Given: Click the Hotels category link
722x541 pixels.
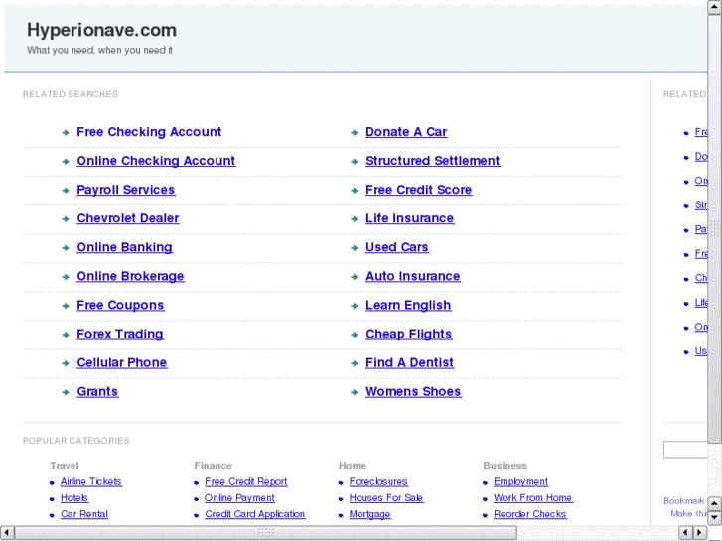Looking at the screenshot, I should (x=74, y=498).
